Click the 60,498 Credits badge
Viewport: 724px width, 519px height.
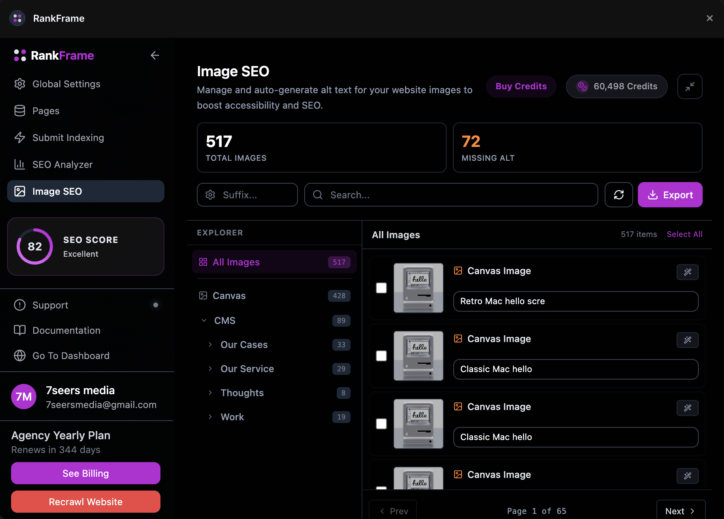(x=617, y=86)
